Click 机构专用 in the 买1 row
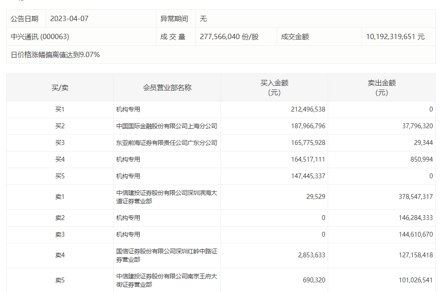 128,109
